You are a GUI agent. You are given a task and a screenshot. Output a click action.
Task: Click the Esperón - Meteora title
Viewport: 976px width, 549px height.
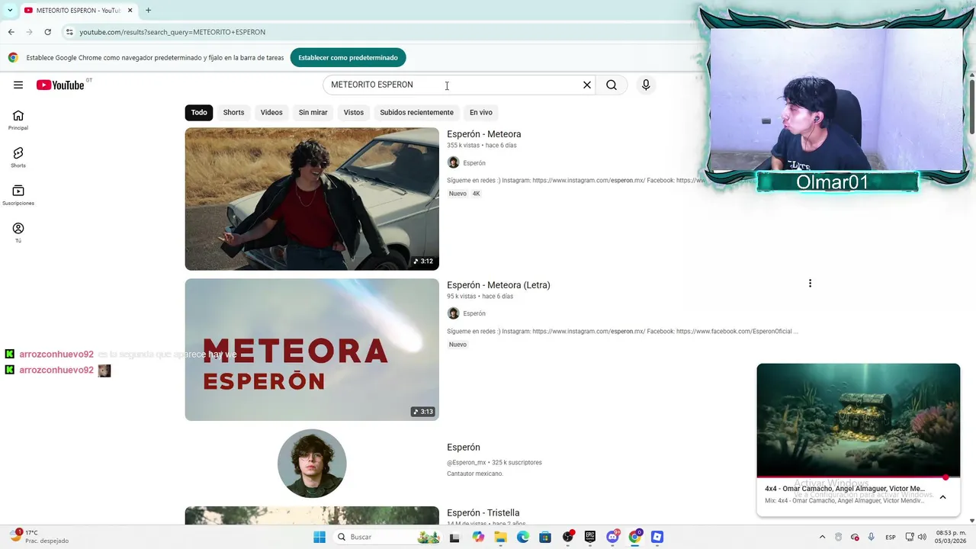point(484,134)
